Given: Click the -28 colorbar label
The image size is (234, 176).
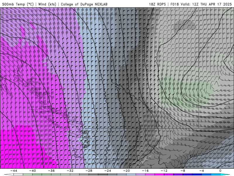Looking at the screenshot, I should click(89, 171).
